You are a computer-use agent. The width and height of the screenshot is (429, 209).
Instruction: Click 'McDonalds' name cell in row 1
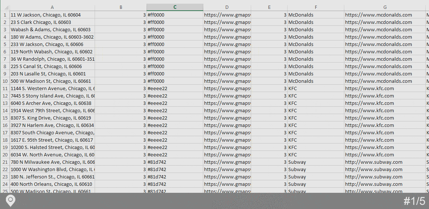coord(316,15)
